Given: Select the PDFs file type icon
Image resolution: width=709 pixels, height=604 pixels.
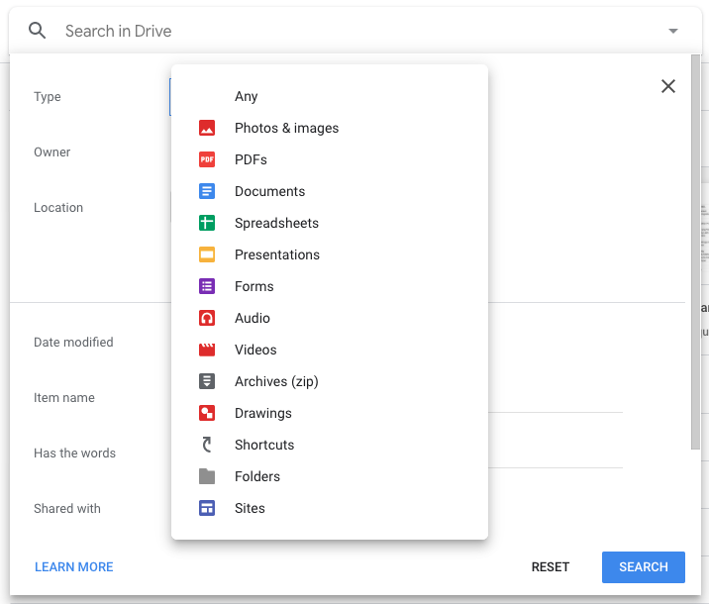Looking at the screenshot, I should 207,159.
